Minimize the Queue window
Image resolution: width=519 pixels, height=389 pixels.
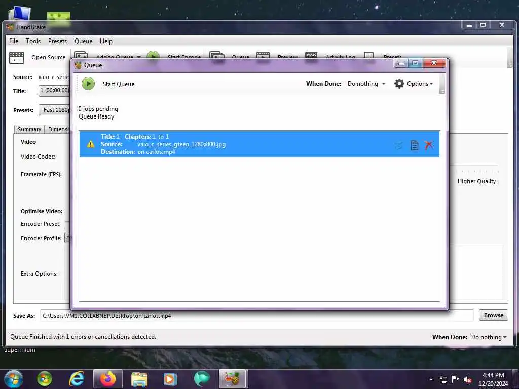coord(401,63)
